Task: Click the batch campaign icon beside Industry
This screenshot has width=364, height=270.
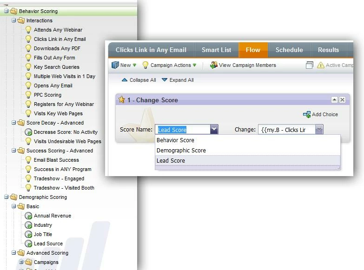Action: [28, 225]
